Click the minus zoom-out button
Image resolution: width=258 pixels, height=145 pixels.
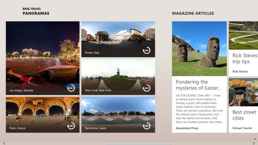pos(255,139)
